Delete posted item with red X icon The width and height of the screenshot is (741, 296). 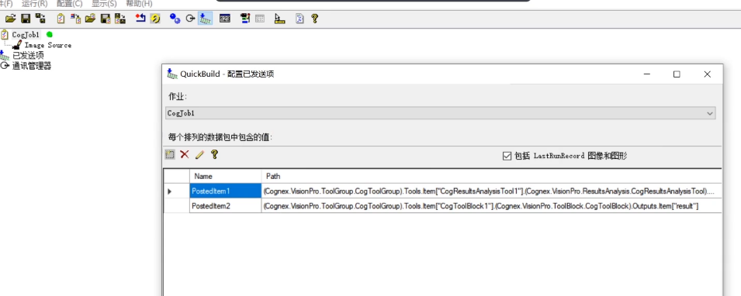[x=185, y=154]
